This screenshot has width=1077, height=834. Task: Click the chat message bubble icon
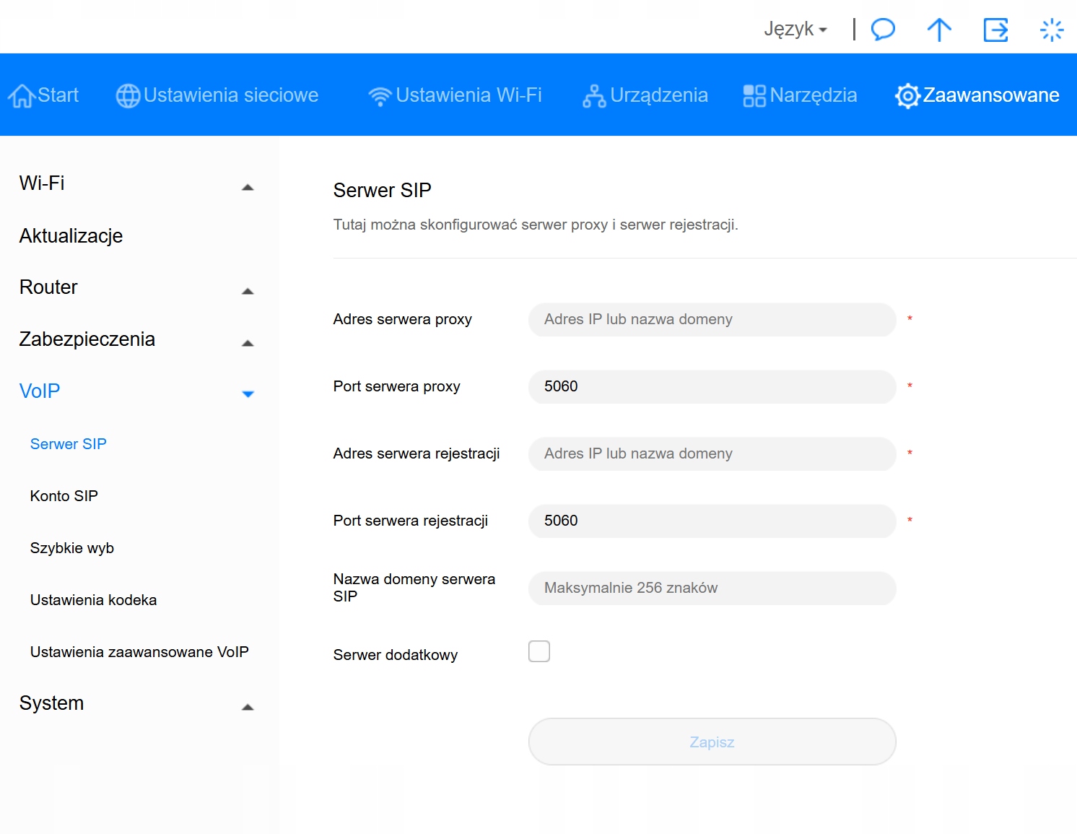tap(883, 30)
